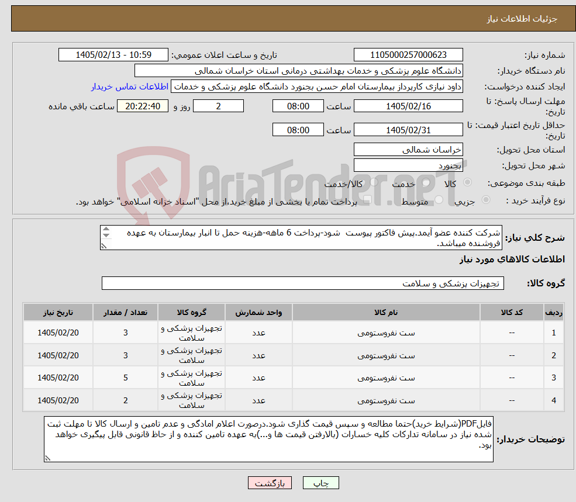Click the 08:00 time for price validity
Viewport: 576px width, 502px height.
point(298,130)
